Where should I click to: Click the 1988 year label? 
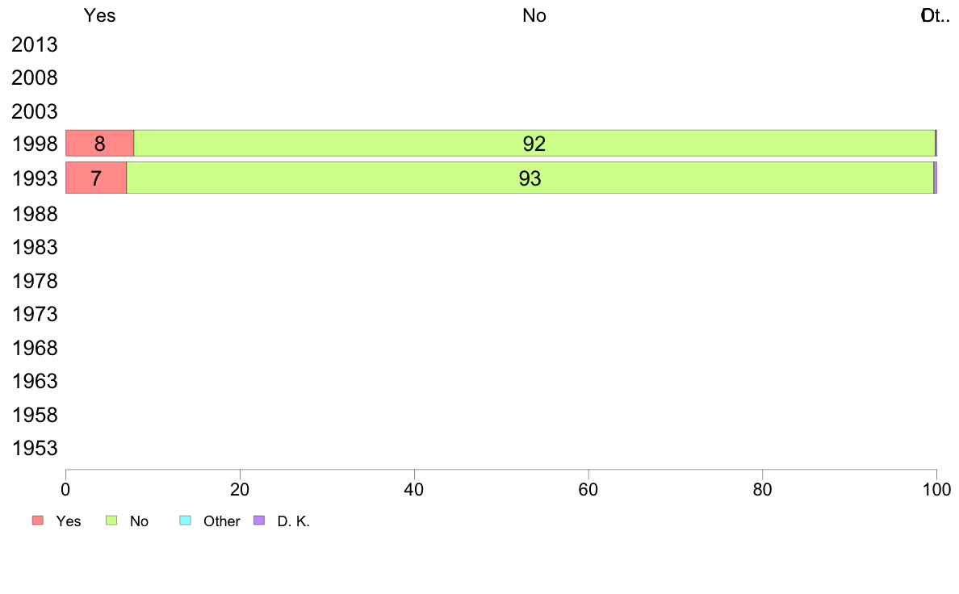tap(34, 214)
